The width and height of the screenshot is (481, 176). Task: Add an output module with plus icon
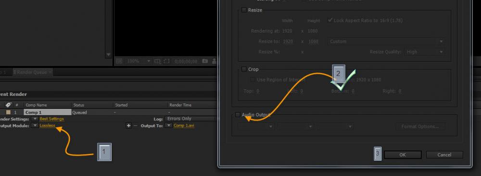click(128, 126)
